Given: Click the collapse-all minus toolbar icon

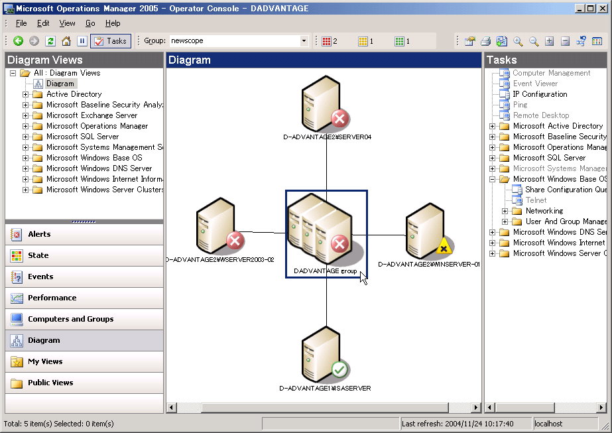Looking at the screenshot, I should (565, 41).
